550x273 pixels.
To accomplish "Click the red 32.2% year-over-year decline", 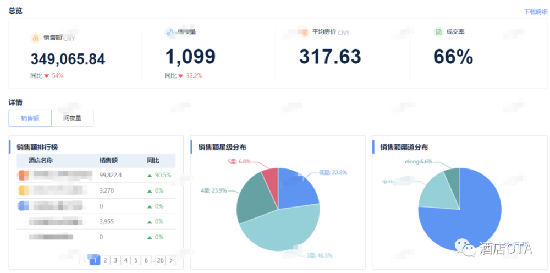I will pos(194,75).
